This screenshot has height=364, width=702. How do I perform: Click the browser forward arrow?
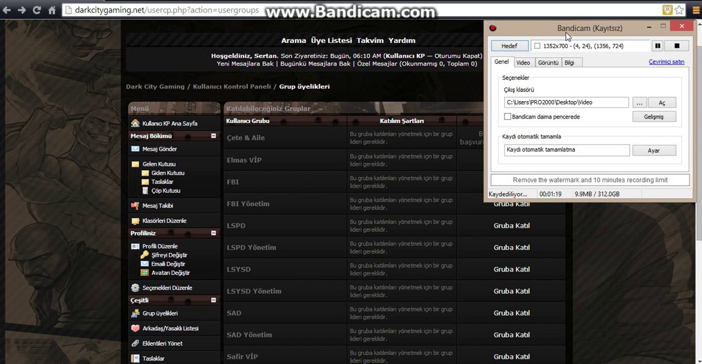[x=22, y=10]
